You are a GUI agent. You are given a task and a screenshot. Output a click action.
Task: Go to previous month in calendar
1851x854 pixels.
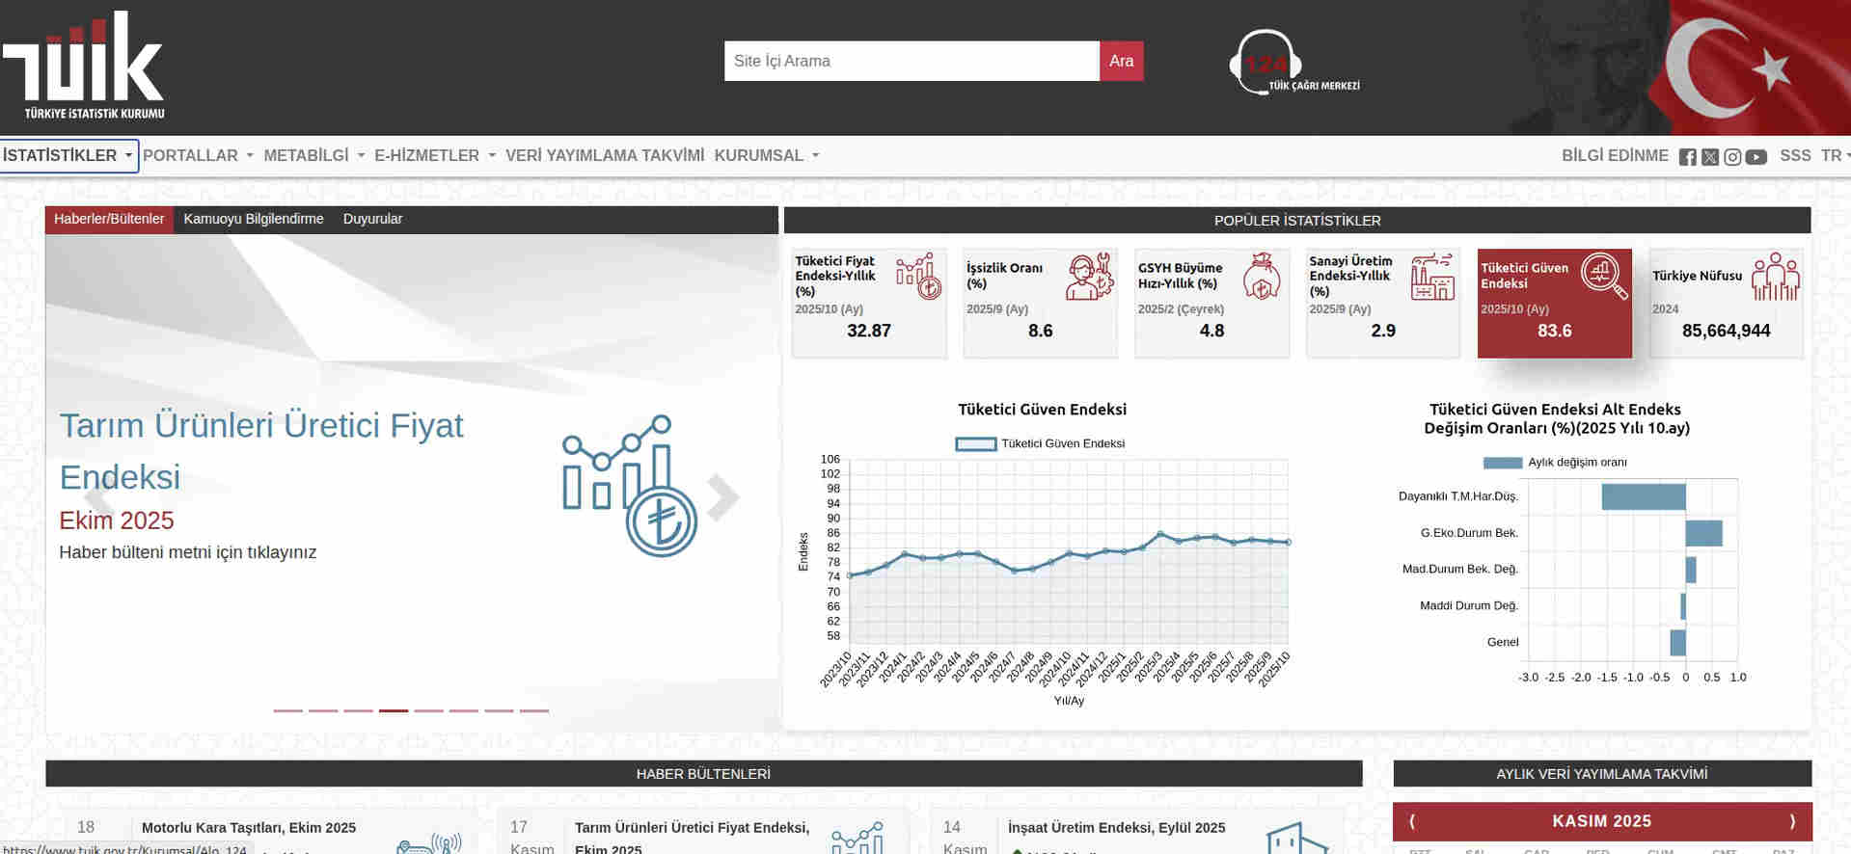coord(1412,821)
